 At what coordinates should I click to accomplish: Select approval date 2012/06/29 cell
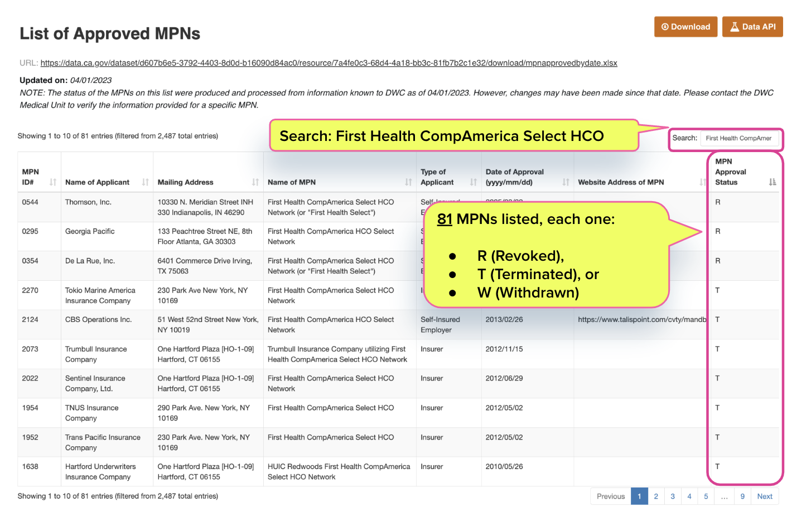pos(527,383)
